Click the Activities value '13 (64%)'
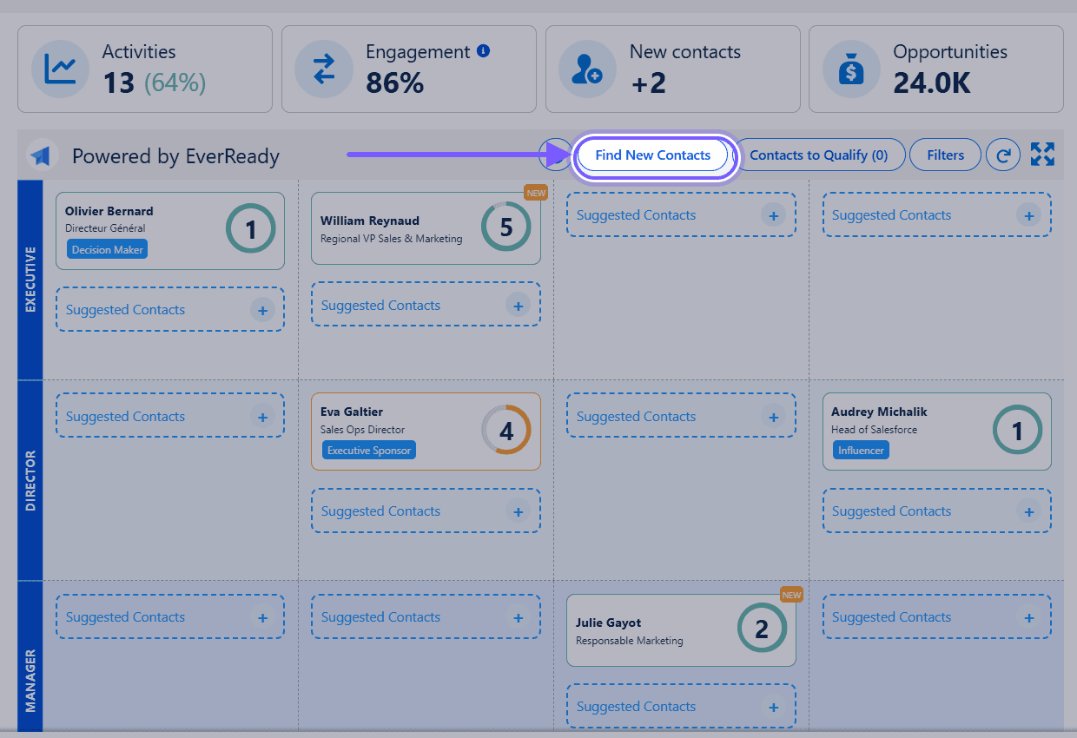The width and height of the screenshot is (1077, 738). point(154,83)
